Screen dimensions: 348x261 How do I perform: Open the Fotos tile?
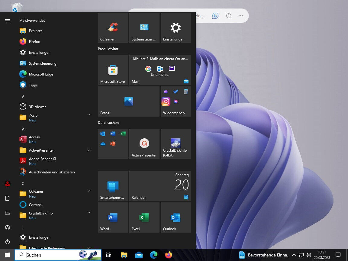pos(129,101)
